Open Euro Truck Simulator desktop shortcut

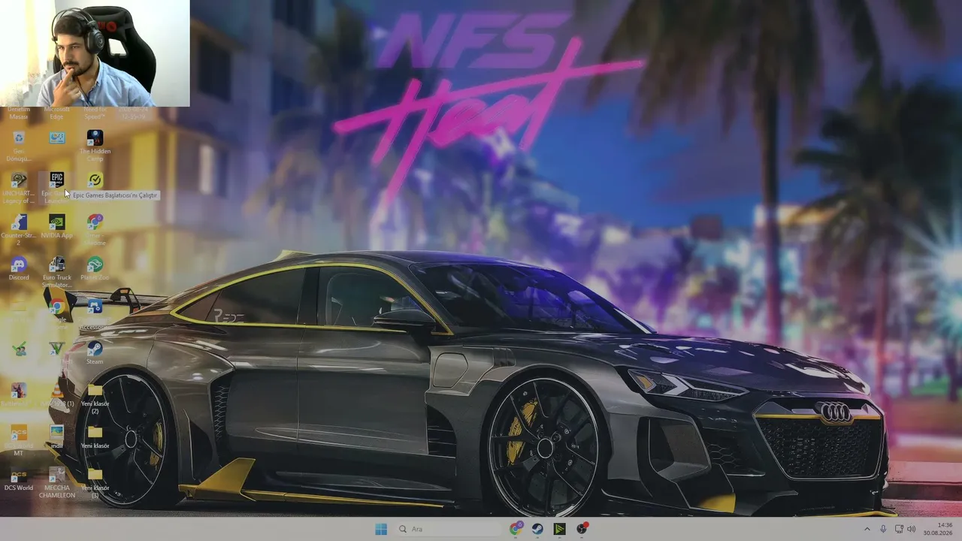coord(57,272)
